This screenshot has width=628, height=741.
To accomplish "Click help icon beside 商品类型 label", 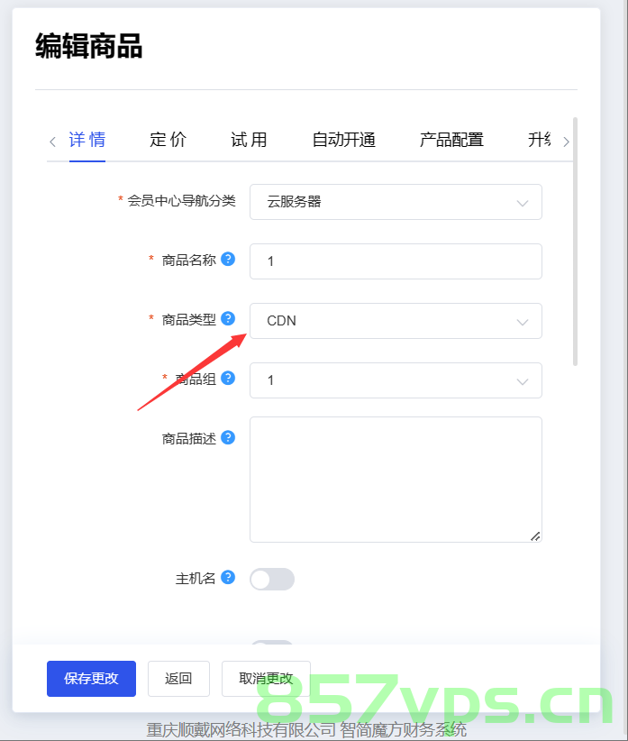I will click(x=228, y=318).
